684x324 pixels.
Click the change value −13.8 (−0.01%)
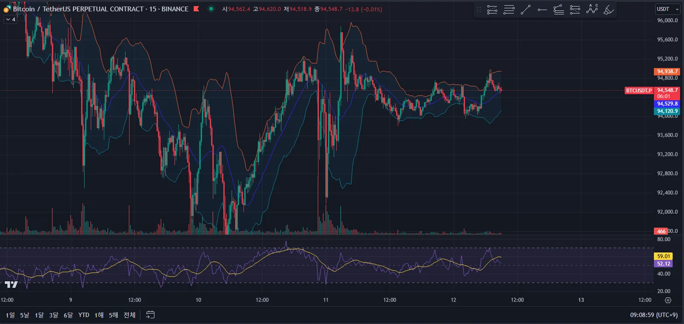point(363,9)
